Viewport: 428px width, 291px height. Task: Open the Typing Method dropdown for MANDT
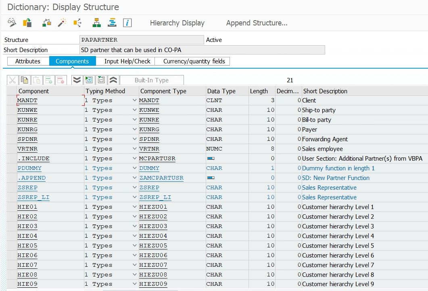(134, 100)
